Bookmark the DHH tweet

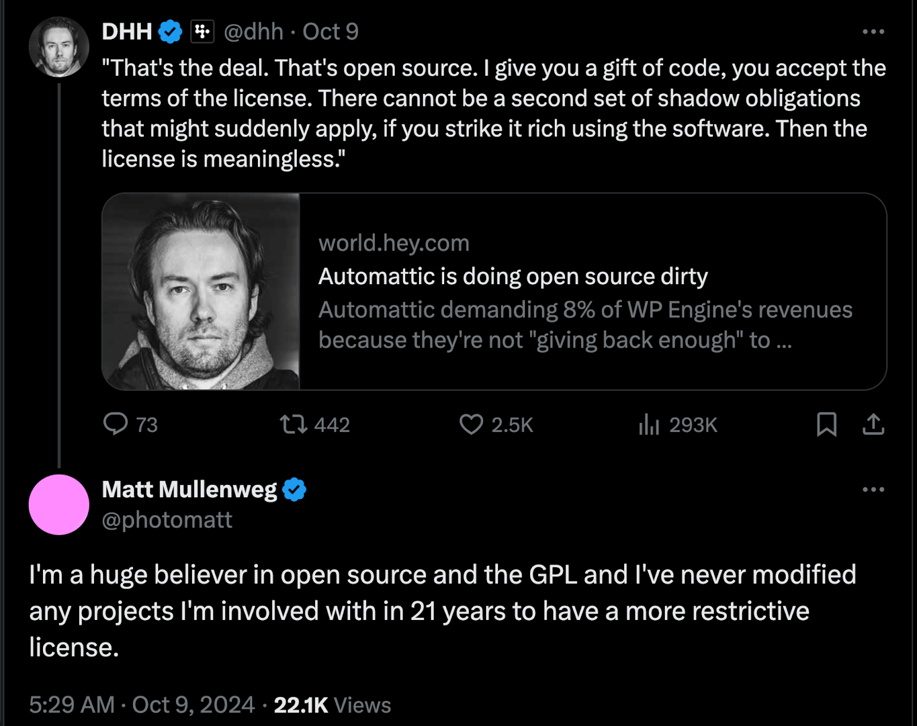(826, 425)
